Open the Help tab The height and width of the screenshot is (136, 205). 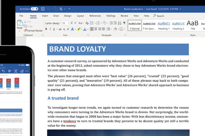click(146, 16)
